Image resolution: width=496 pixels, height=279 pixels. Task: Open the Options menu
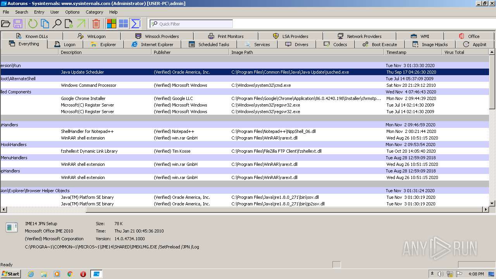pos(72,12)
